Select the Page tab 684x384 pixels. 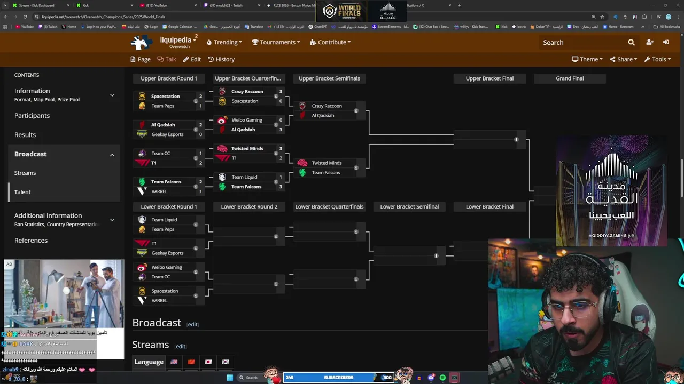coord(141,59)
